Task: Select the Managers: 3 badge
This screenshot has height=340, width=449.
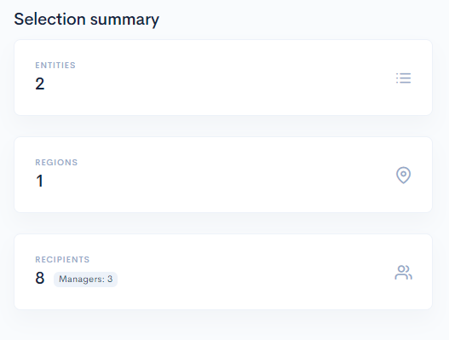Action: point(85,279)
